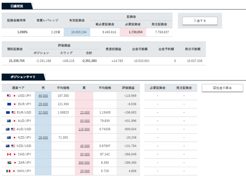Select the NZD/JPY average price 71.350
The width and height of the screenshot is (246, 179).
pyautogui.click(x=63, y=137)
